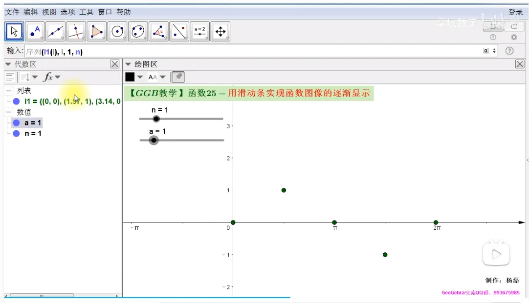Open the 工具 menu
The height and width of the screenshot is (303, 529).
point(86,12)
